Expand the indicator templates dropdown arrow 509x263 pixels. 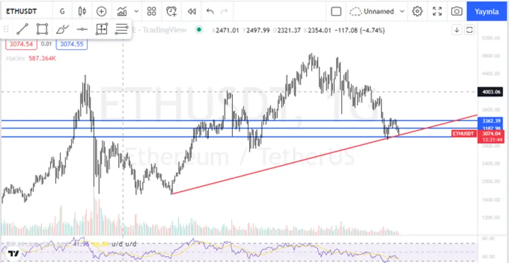point(137,11)
